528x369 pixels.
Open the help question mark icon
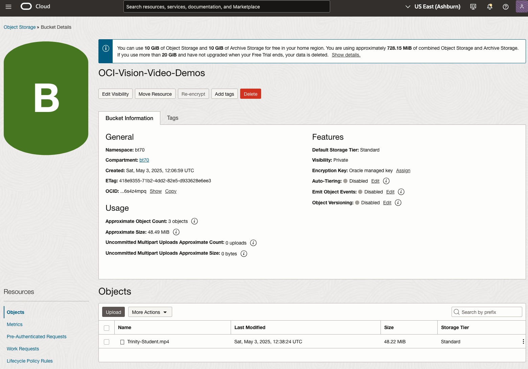pyautogui.click(x=505, y=7)
